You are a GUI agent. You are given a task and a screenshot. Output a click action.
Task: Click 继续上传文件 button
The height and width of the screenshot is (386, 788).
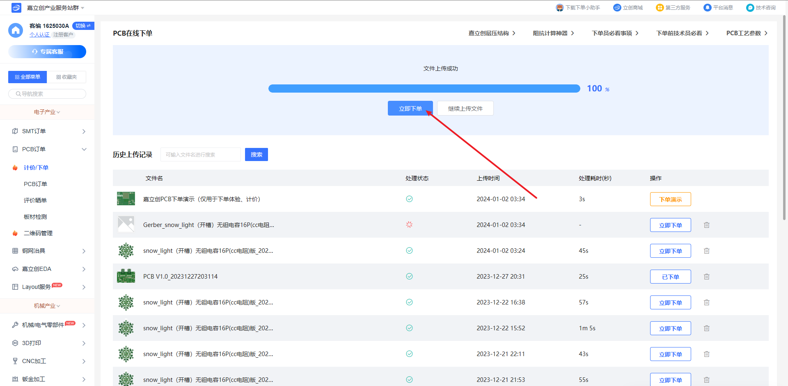(x=465, y=108)
